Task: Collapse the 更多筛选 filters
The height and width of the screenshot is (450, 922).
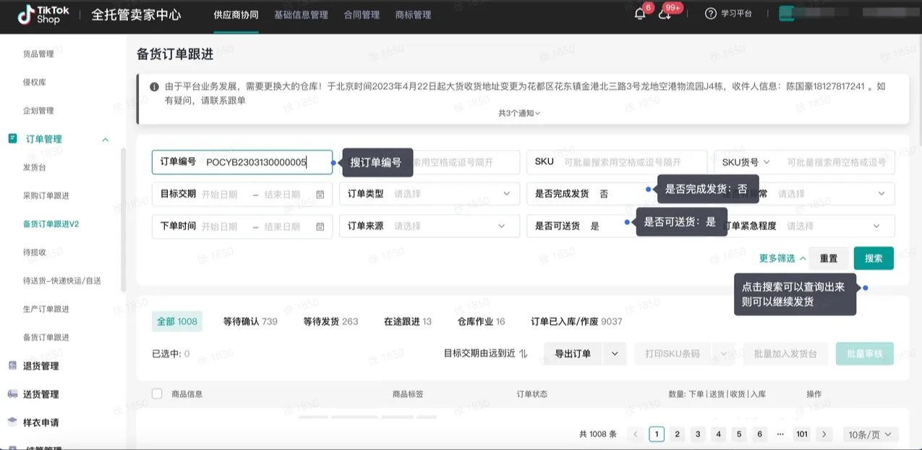Action: point(782,258)
